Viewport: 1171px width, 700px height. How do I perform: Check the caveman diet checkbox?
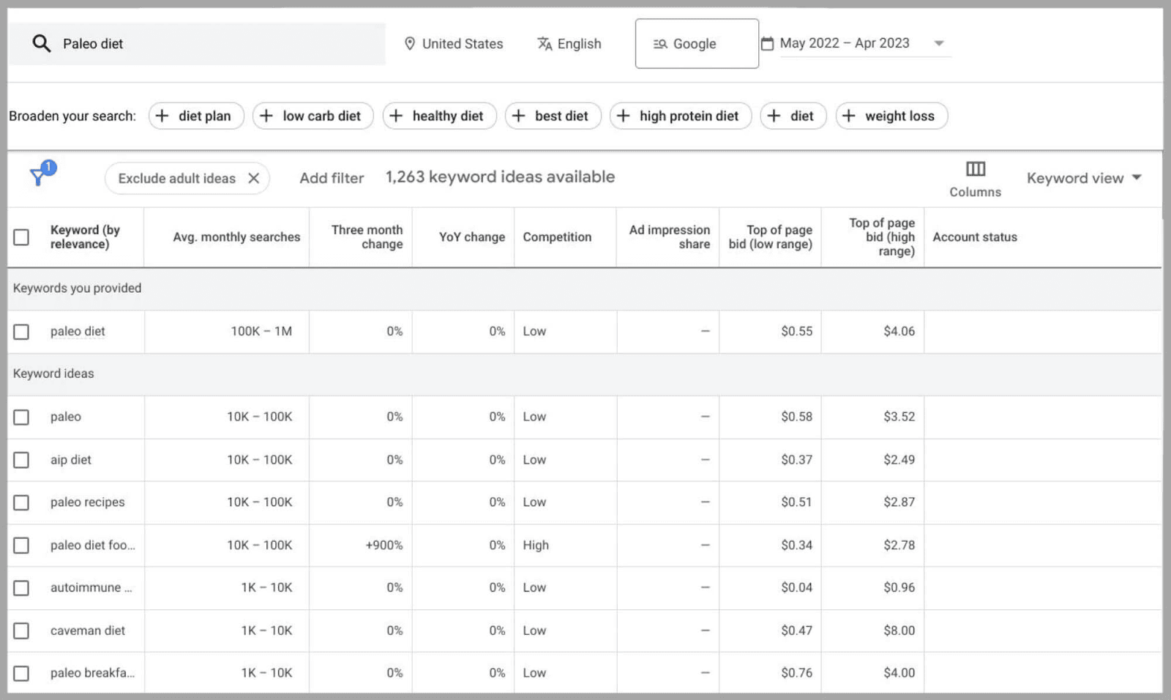[x=20, y=630]
